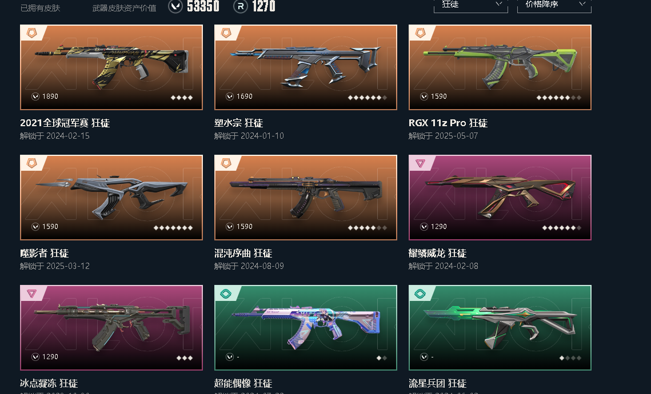Click the pink tier badge on 冰点凝冻 狂徒
This screenshot has height=394, width=651.
pyautogui.click(x=31, y=294)
